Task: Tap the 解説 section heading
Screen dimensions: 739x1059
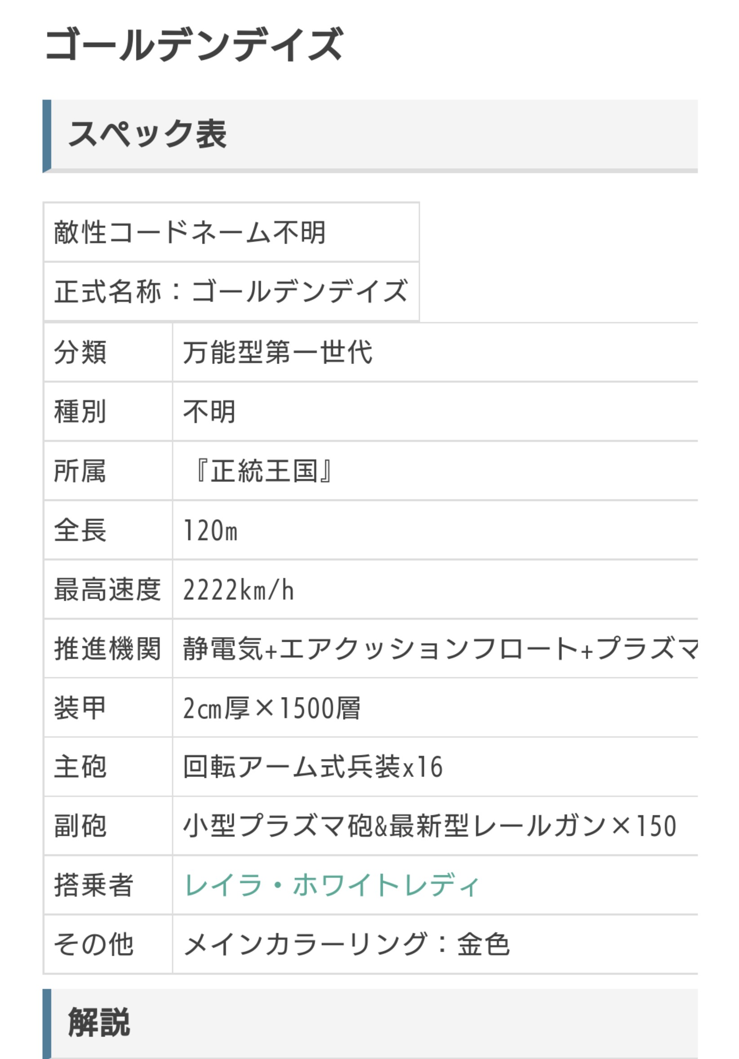Action: click(x=99, y=1023)
